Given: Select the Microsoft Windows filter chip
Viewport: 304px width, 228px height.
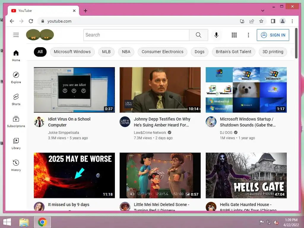Looking at the screenshot, I should click(72, 52).
